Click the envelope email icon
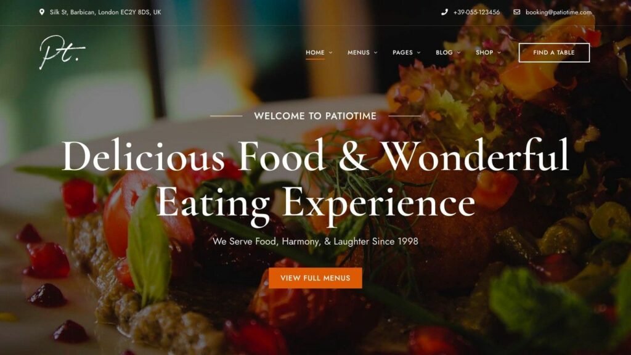The image size is (631, 355). (x=517, y=12)
